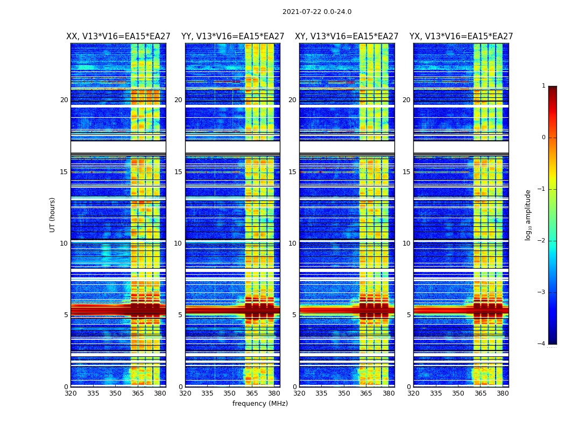
Task: Select the XX, V13*V16=EA15*EA27 panel title
Action: coord(118,37)
